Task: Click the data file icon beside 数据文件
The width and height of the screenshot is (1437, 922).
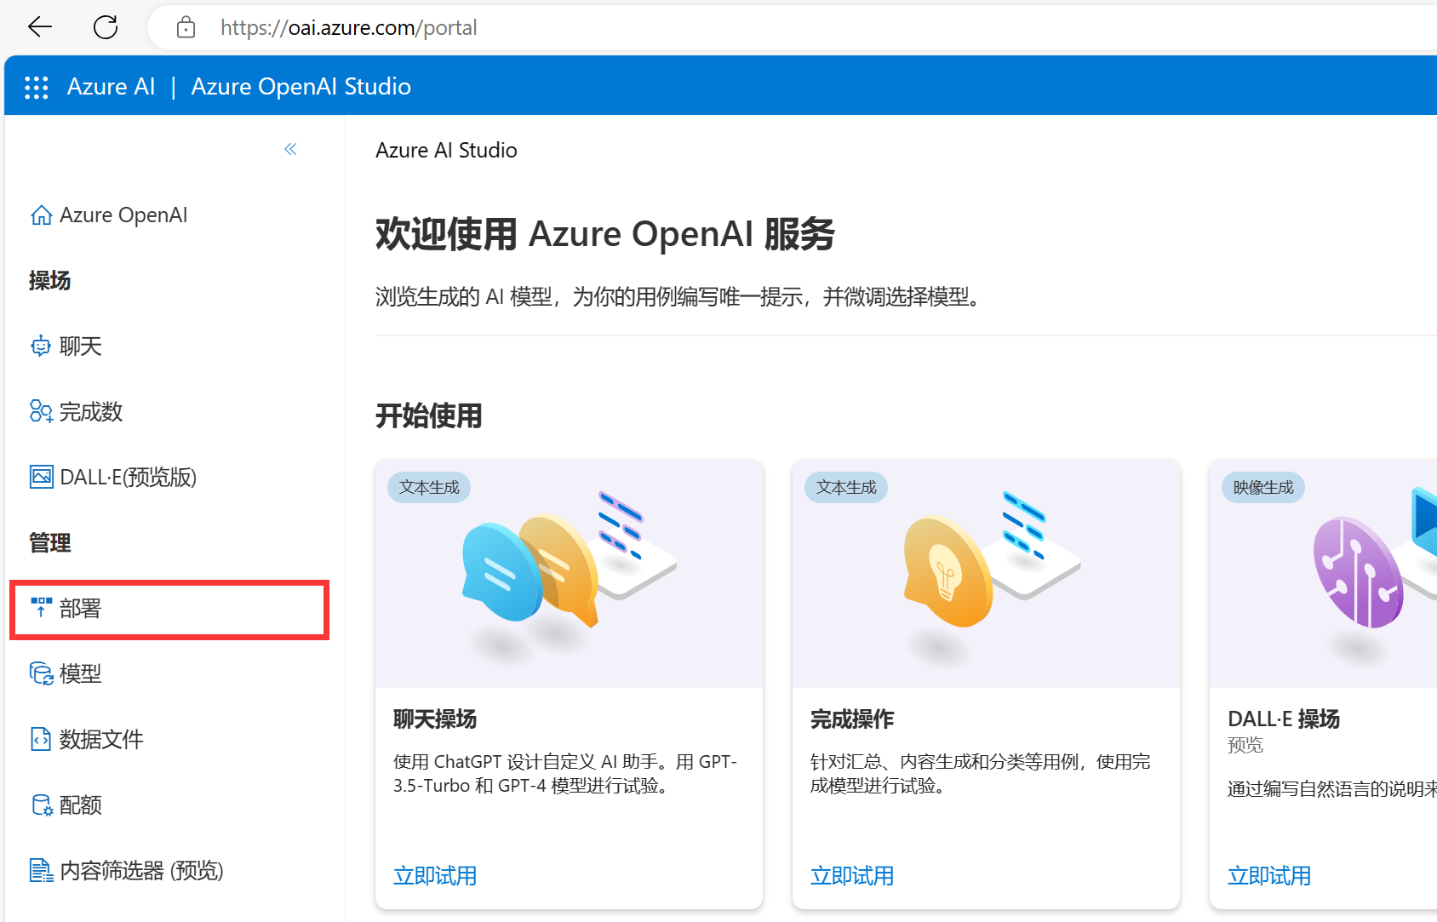Action: [41, 739]
